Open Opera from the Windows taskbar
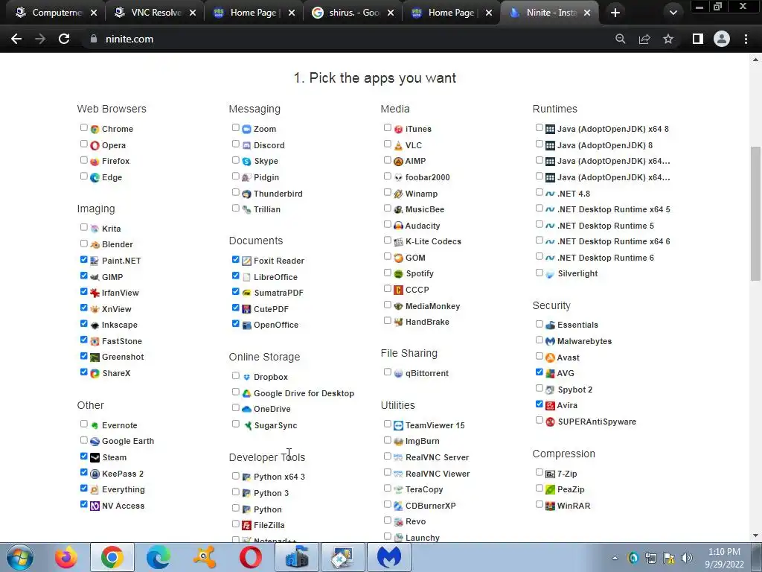The image size is (762, 572). (x=250, y=557)
